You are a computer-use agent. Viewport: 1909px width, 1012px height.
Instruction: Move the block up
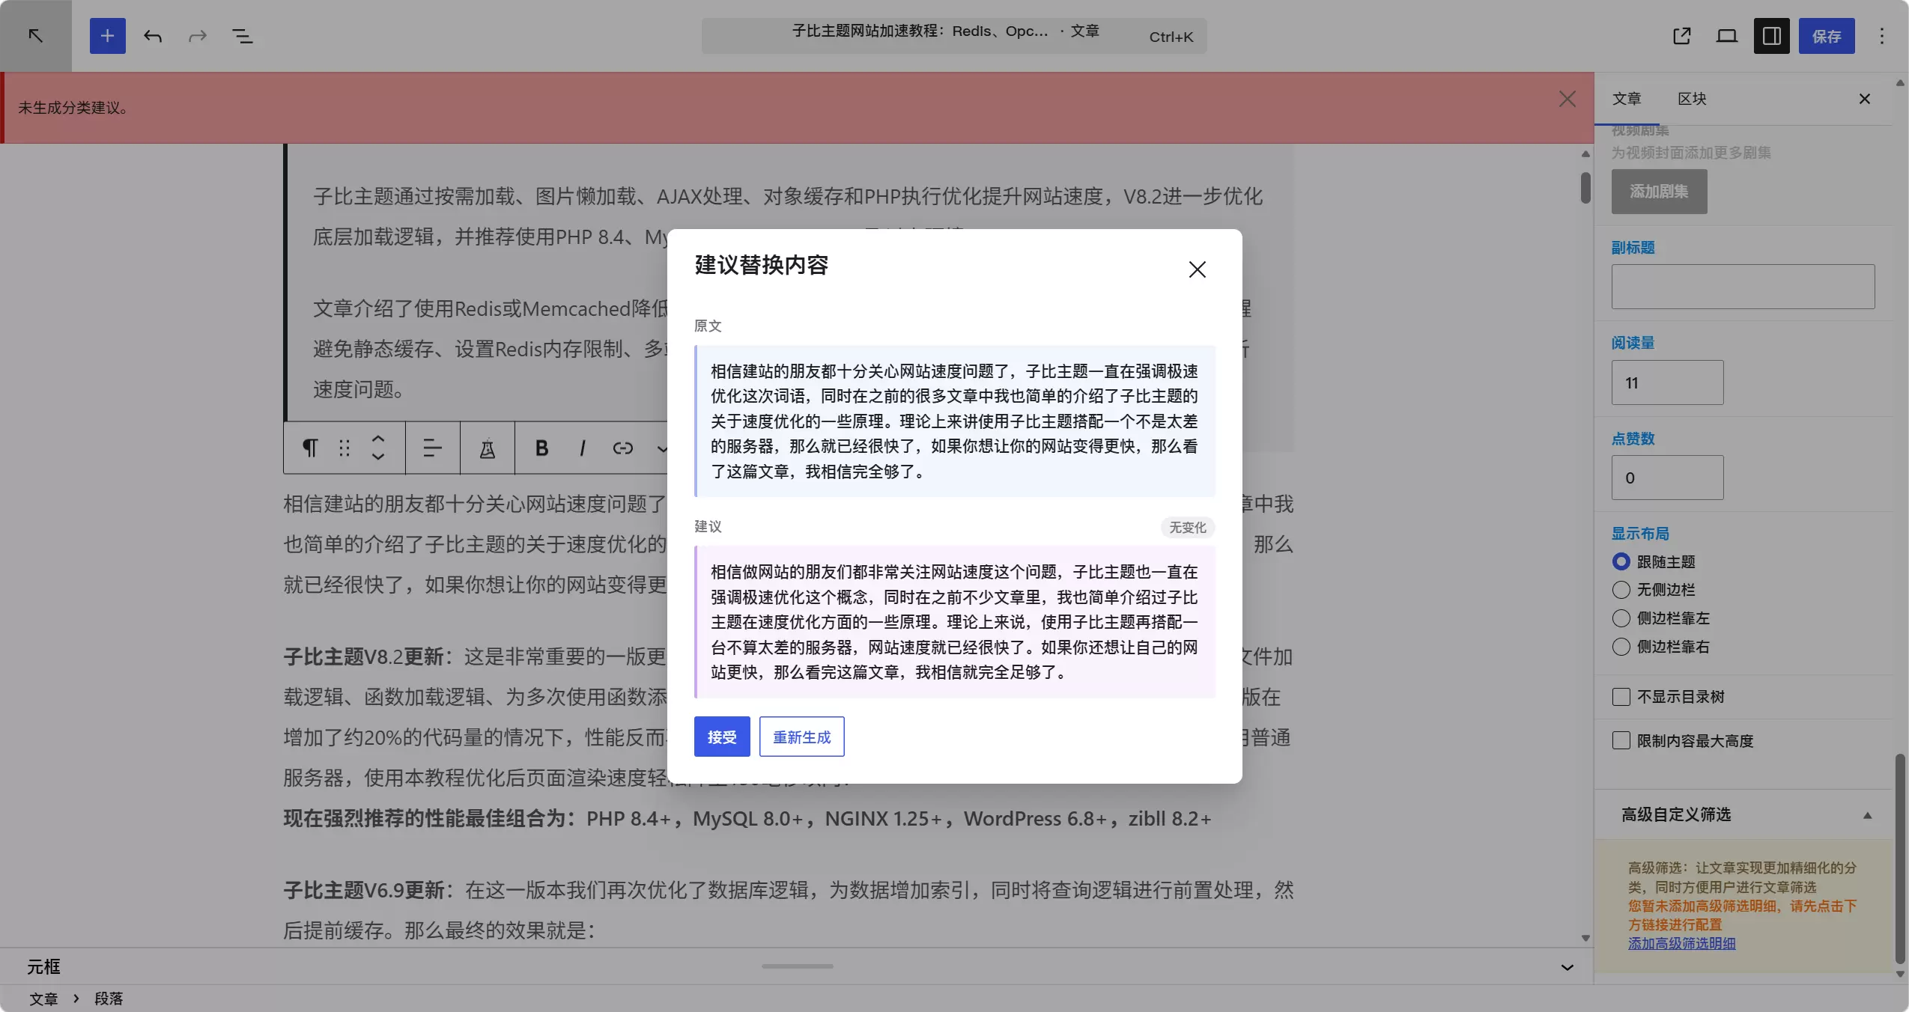(378, 439)
